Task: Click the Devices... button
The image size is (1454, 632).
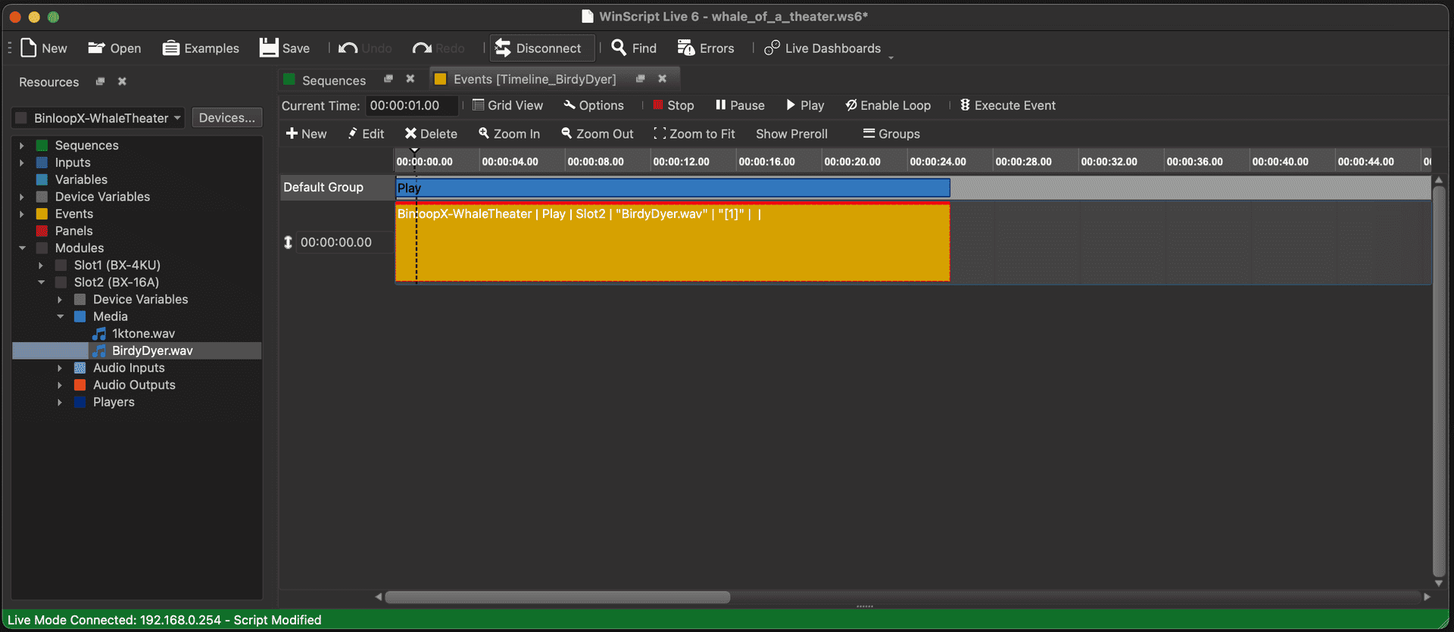Action: (x=226, y=118)
